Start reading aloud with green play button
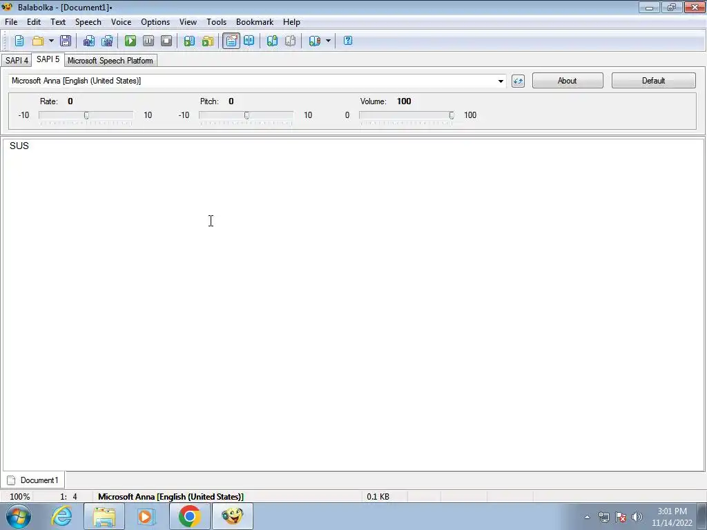This screenshot has width=707, height=530. click(x=130, y=41)
